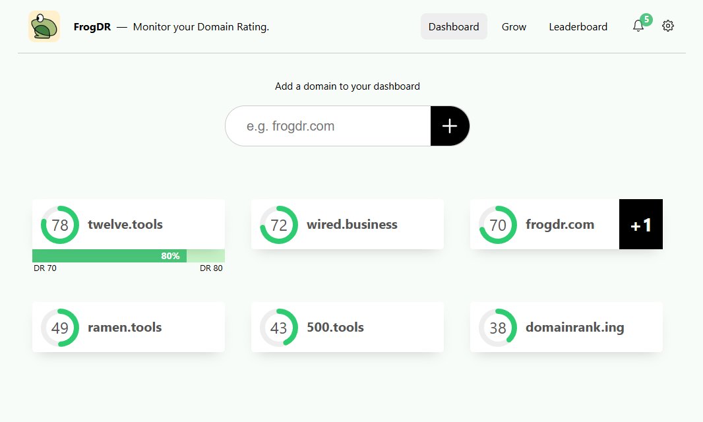Viewport: 703px width, 422px height.
Task: Click the domain input field
Action: [328, 126]
